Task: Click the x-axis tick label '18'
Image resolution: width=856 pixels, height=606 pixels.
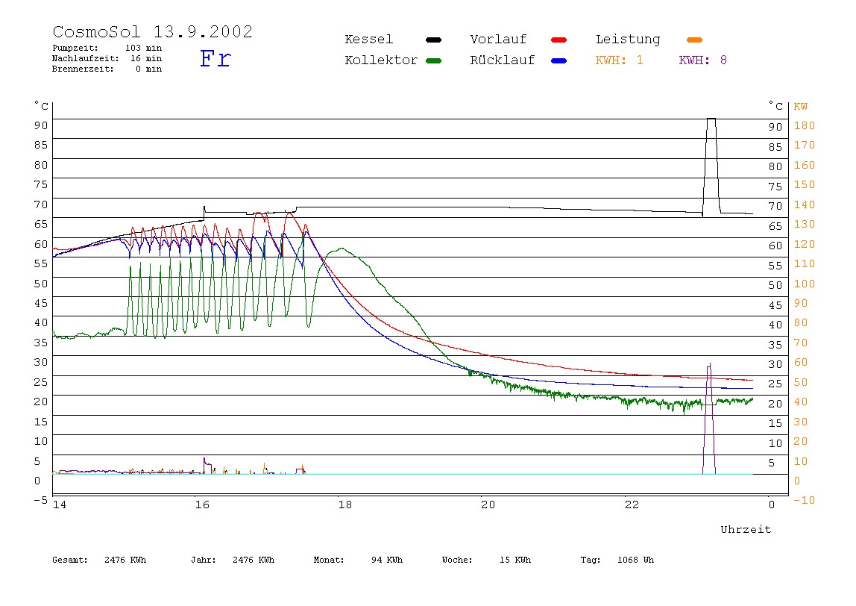Action: coord(345,505)
